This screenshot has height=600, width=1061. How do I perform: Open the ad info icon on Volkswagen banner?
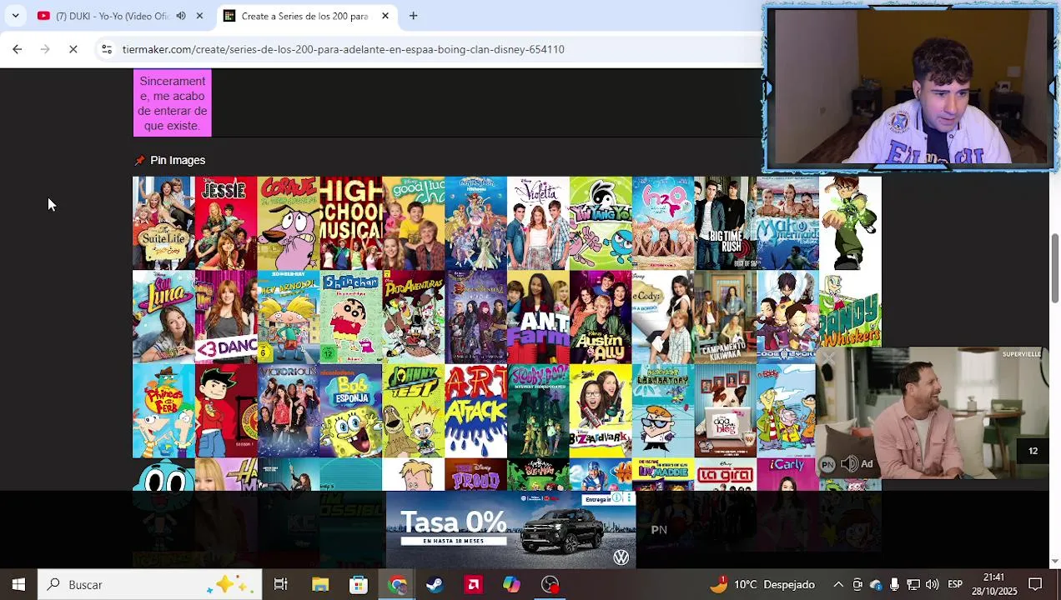[618, 498]
